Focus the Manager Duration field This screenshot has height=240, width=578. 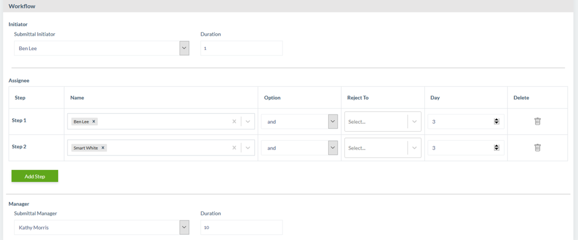tap(241, 227)
